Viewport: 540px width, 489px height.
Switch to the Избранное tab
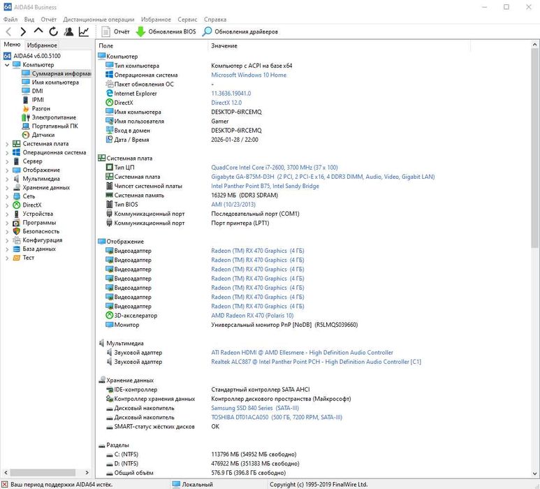tap(42, 45)
